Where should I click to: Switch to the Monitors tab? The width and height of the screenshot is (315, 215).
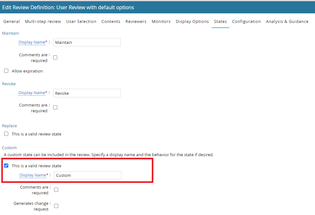(161, 22)
